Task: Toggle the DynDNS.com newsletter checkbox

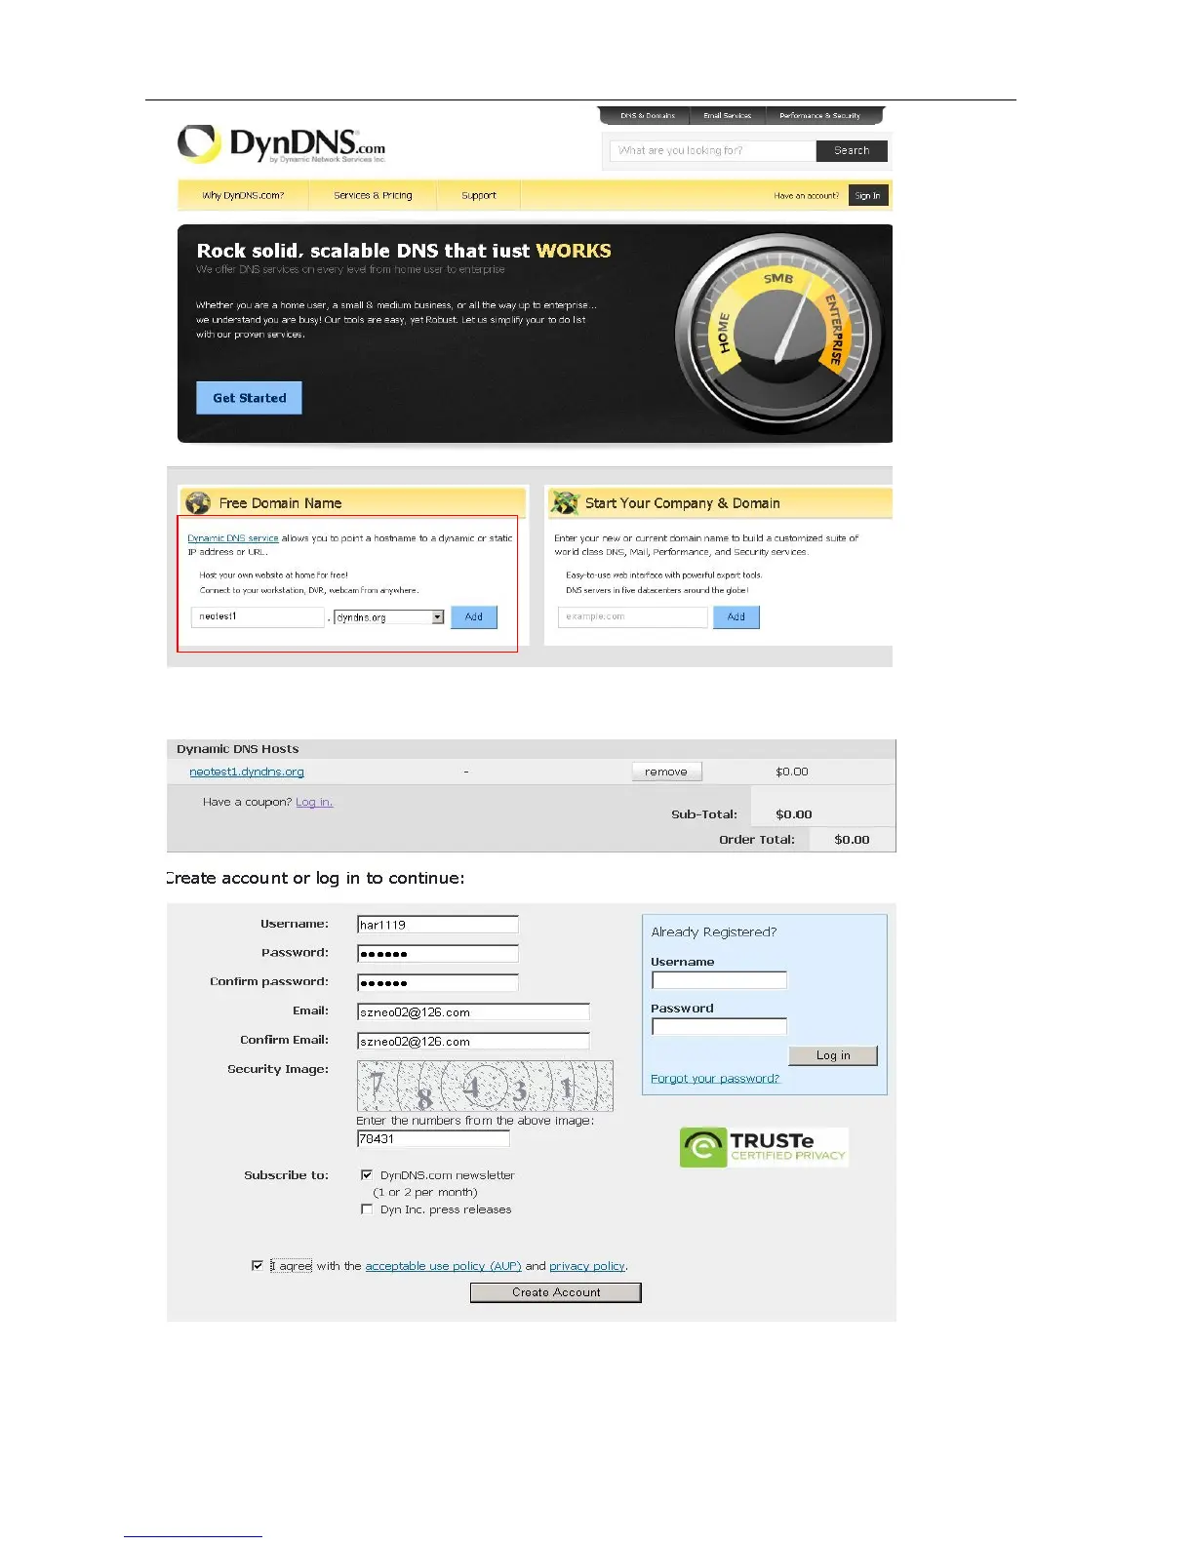Action: (x=367, y=1175)
